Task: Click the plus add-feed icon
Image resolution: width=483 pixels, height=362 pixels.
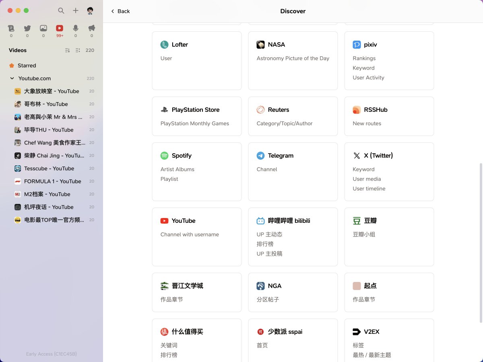Action: [x=76, y=11]
